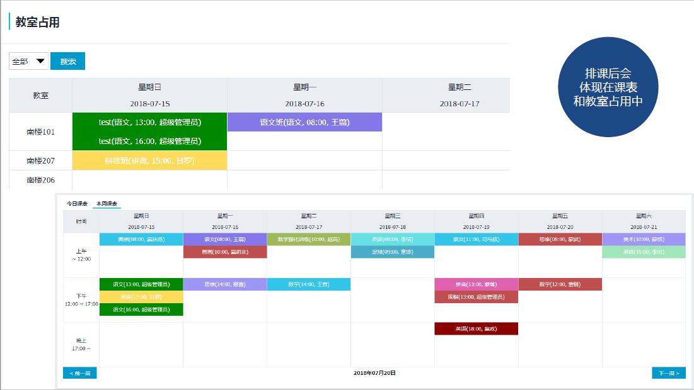The width and height of the screenshot is (694, 390).
Task: Open the 全部 dropdown filter
Action: [29, 61]
